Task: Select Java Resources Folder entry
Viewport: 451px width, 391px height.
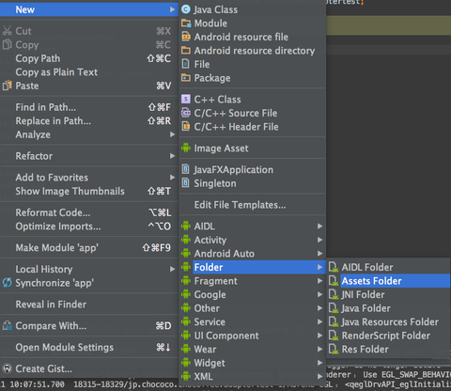Action: pyautogui.click(x=388, y=321)
